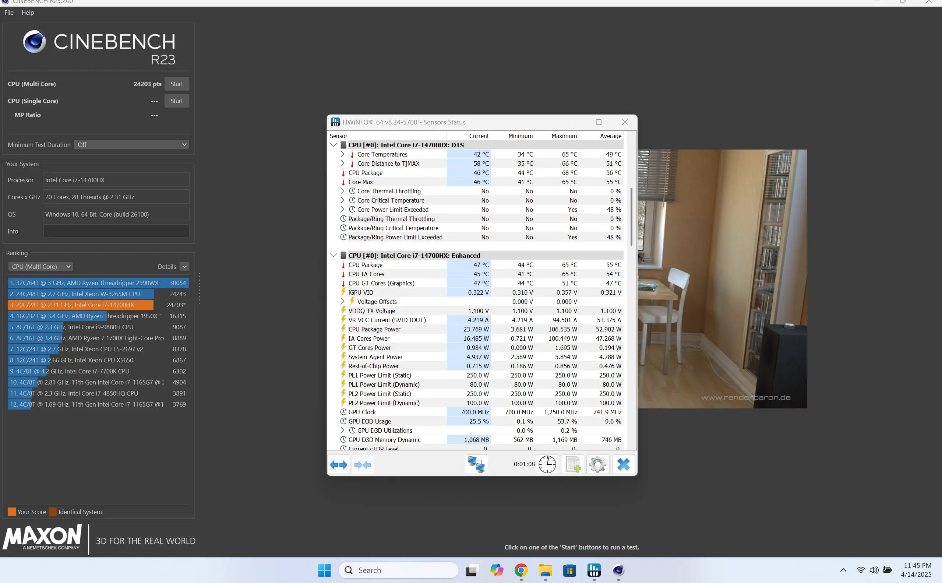942x583 pixels.
Task: Reset sensor timer with clock icon
Action: (x=547, y=465)
